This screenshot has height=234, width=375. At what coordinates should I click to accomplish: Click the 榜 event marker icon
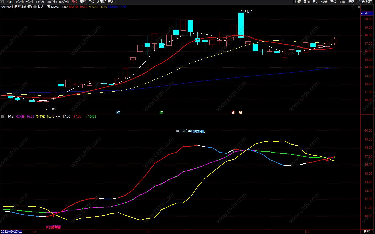pos(241,112)
